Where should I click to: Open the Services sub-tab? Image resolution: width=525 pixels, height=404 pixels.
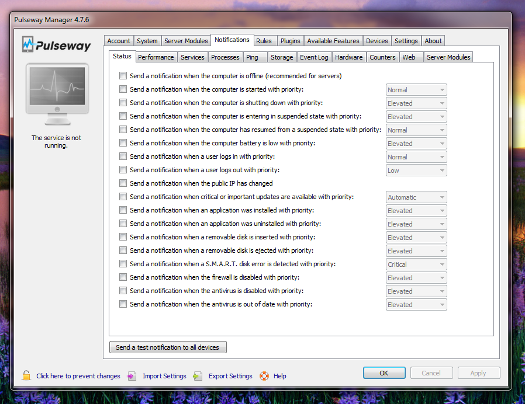tap(192, 57)
